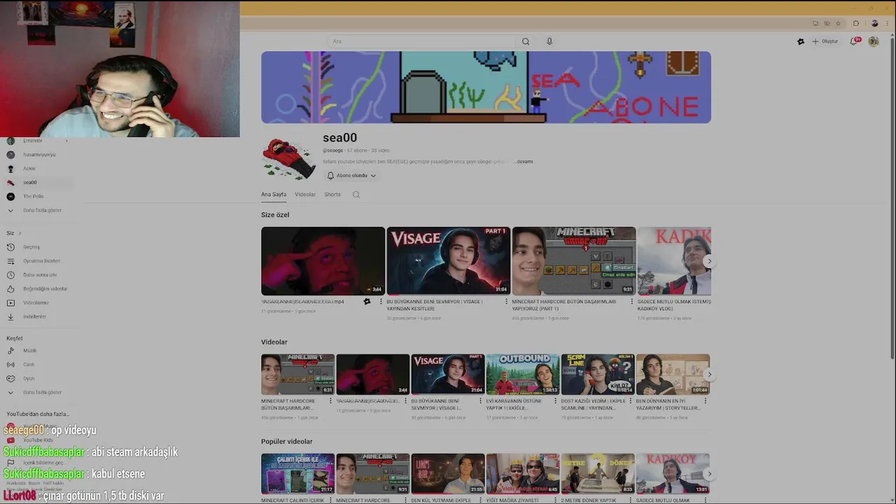Bookmark the page with browser star icon
The image size is (896, 504).
click(x=838, y=23)
